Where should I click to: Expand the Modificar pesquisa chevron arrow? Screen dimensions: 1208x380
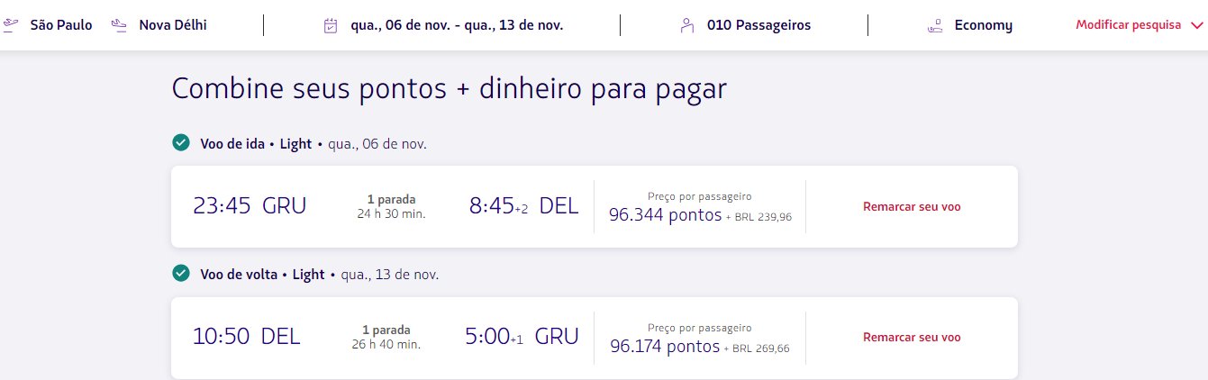(x=1196, y=25)
